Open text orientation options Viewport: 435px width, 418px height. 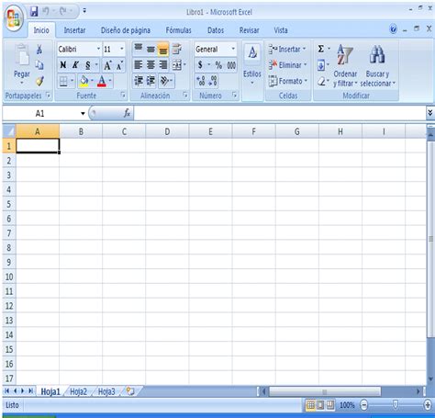(x=165, y=81)
